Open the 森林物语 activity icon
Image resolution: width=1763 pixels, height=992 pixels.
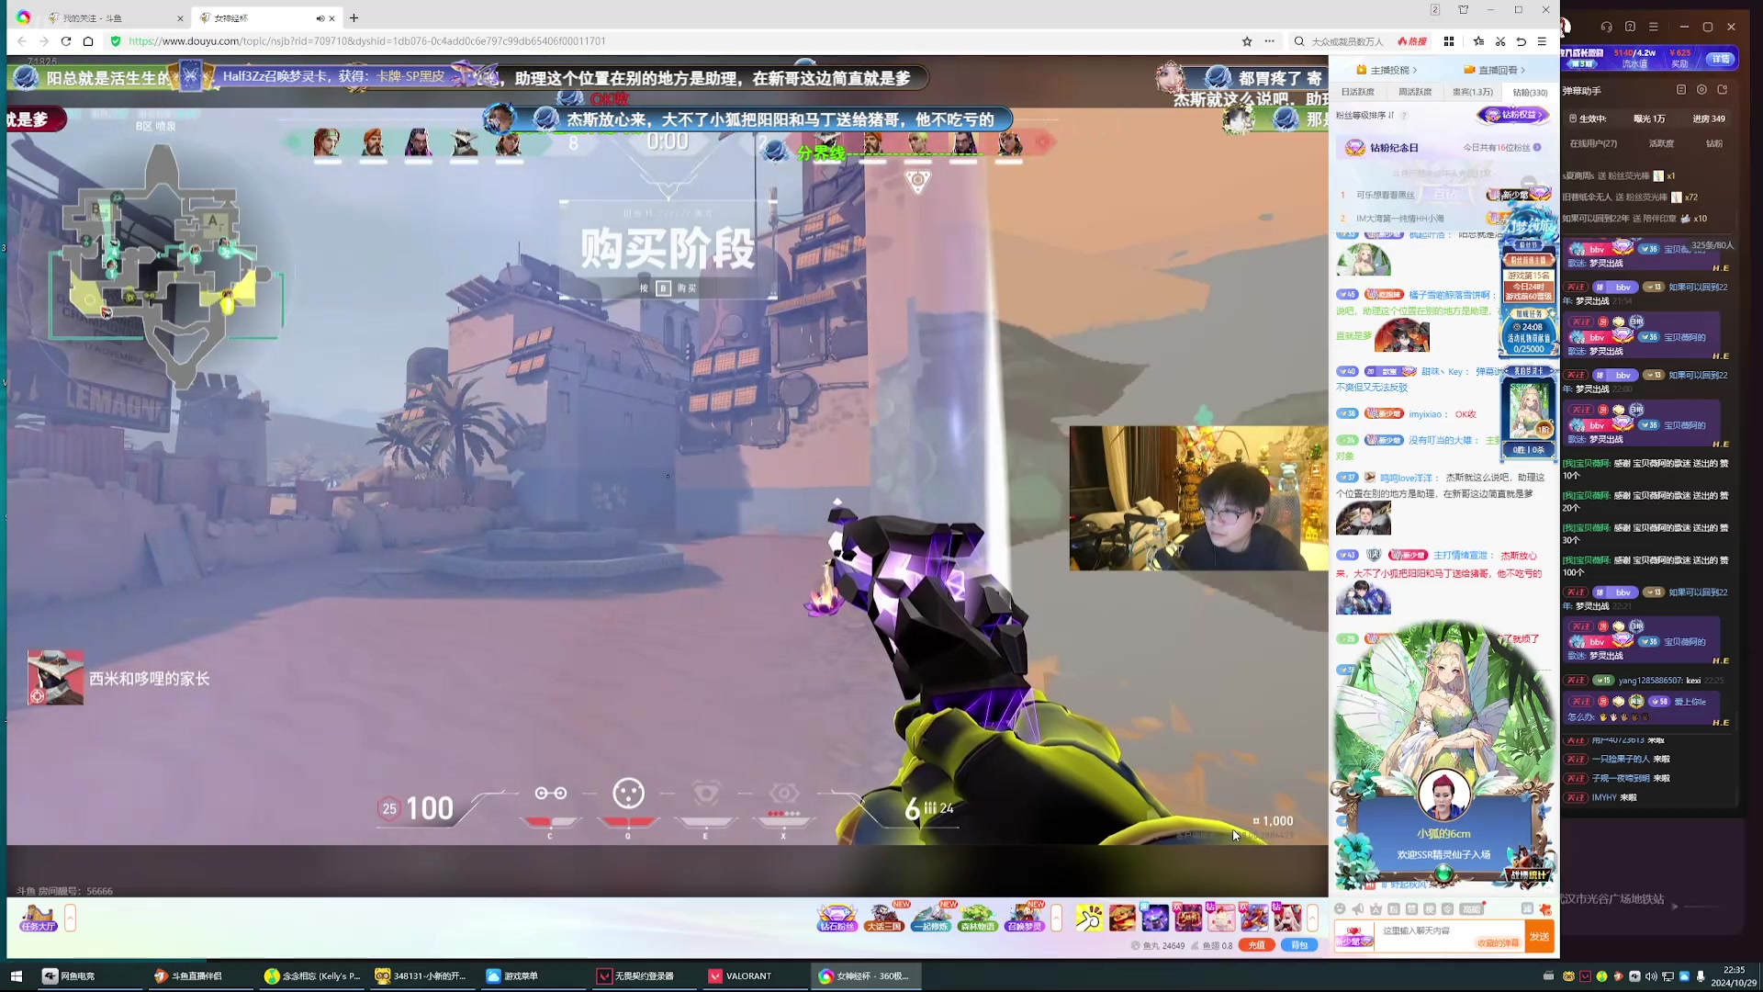[977, 918]
